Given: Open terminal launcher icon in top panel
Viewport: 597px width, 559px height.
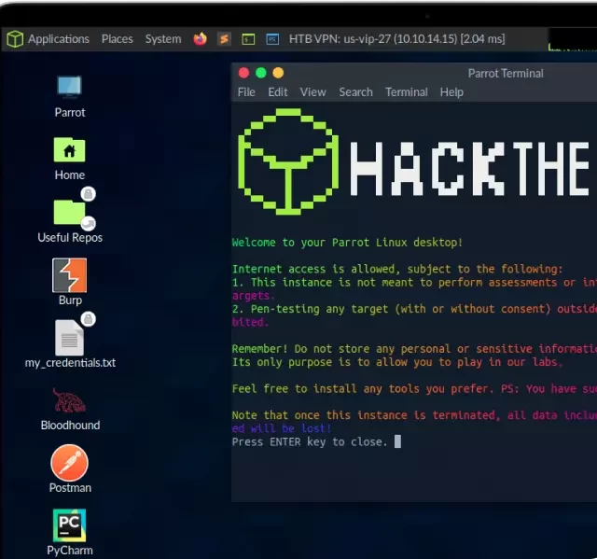Looking at the screenshot, I should click(x=248, y=39).
